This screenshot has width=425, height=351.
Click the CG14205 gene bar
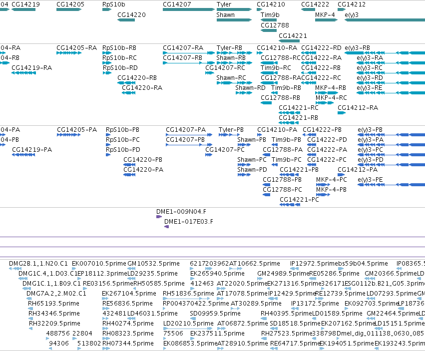coord(69,9)
